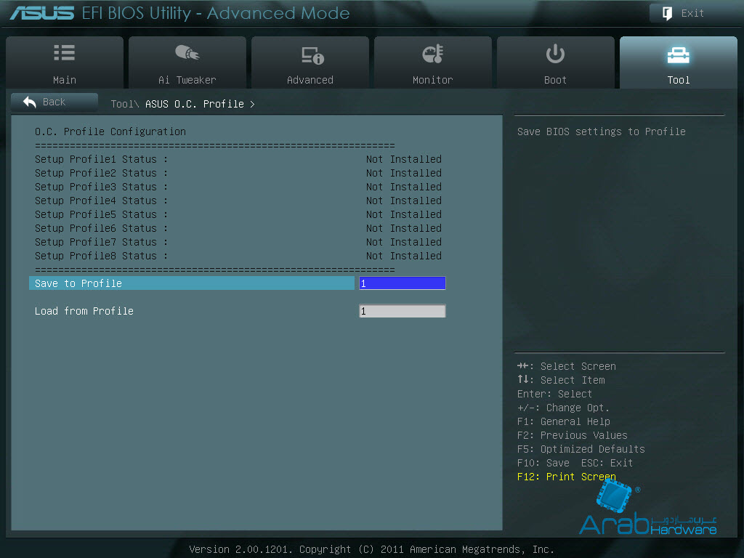Click the ASUS O.C. Profile breadcrumb
This screenshot has height=558, width=744.
pyautogui.click(x=195, y=104)
